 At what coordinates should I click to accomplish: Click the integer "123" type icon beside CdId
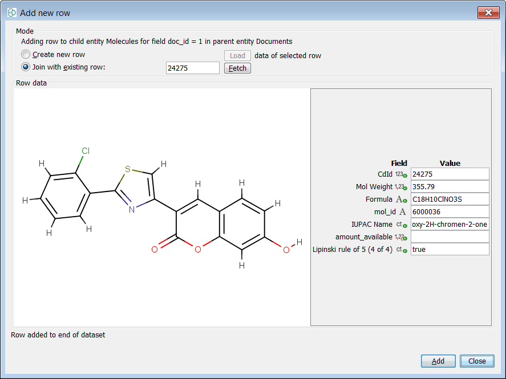(399, 174)
